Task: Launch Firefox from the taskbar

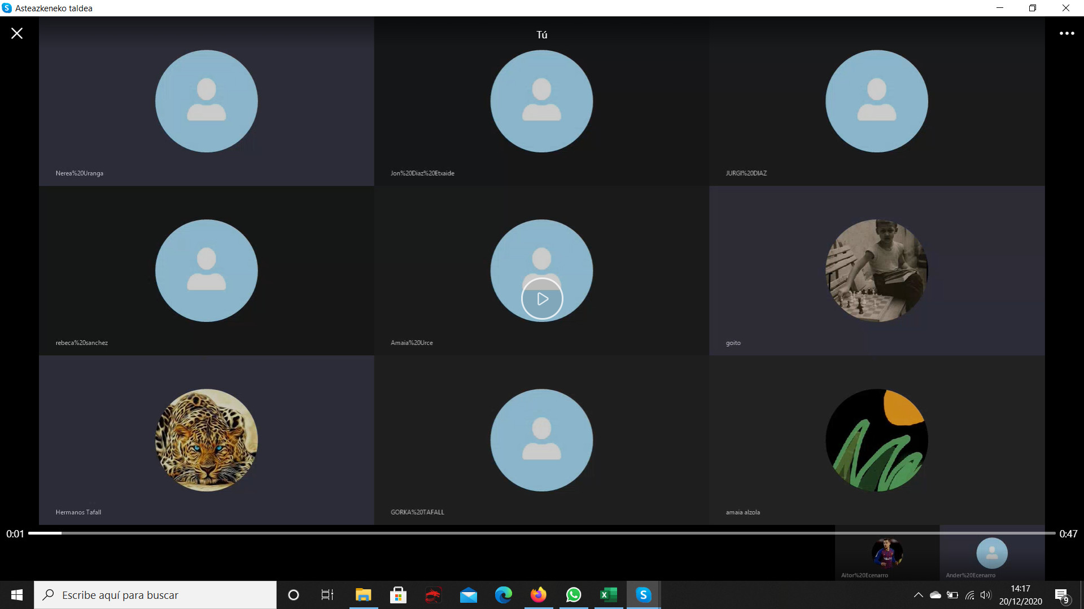Action: coord(538,595)
